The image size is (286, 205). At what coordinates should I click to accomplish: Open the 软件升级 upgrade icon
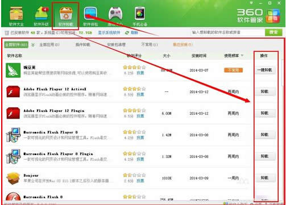click(42, 13)
